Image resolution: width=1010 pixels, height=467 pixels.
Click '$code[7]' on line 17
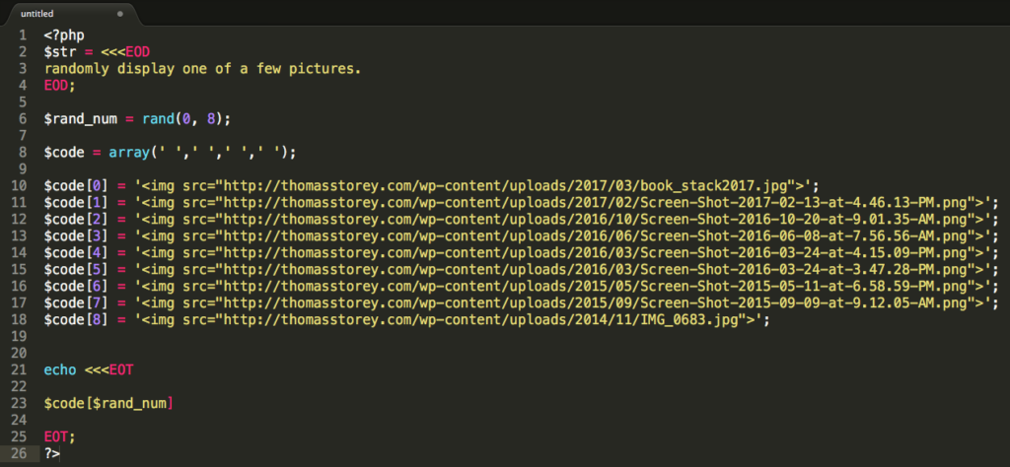(x=77, y=303)
